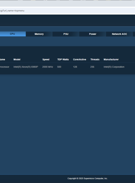Select the 500 TDP Watts value

59,67
